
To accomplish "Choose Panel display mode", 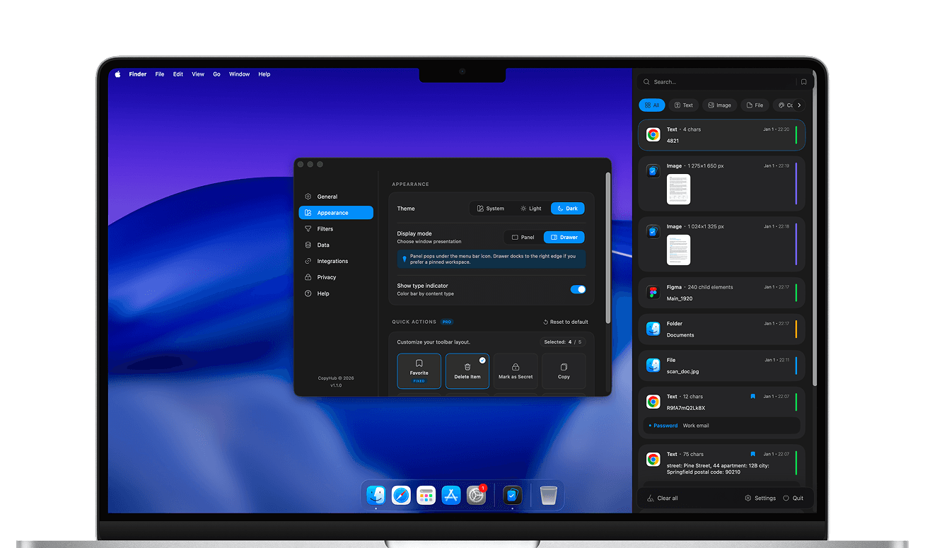I will point(523,238).
